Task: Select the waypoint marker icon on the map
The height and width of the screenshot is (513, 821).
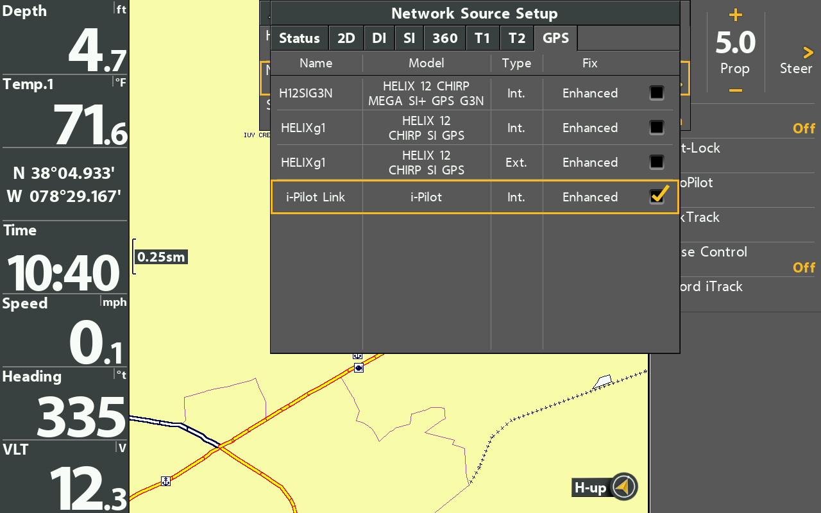Action: (x=359, y=367)
